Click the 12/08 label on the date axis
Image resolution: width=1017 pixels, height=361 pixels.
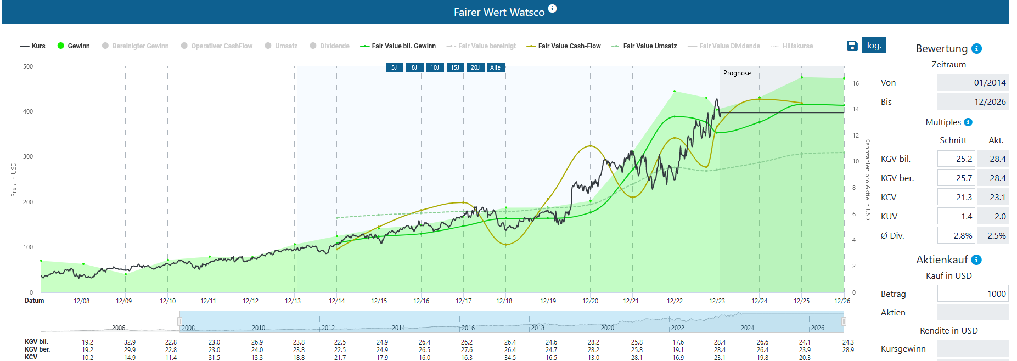pos(82,301)
